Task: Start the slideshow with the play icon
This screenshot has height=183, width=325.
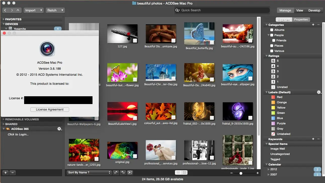Action: pyautogui.click(x=130, y=172)
